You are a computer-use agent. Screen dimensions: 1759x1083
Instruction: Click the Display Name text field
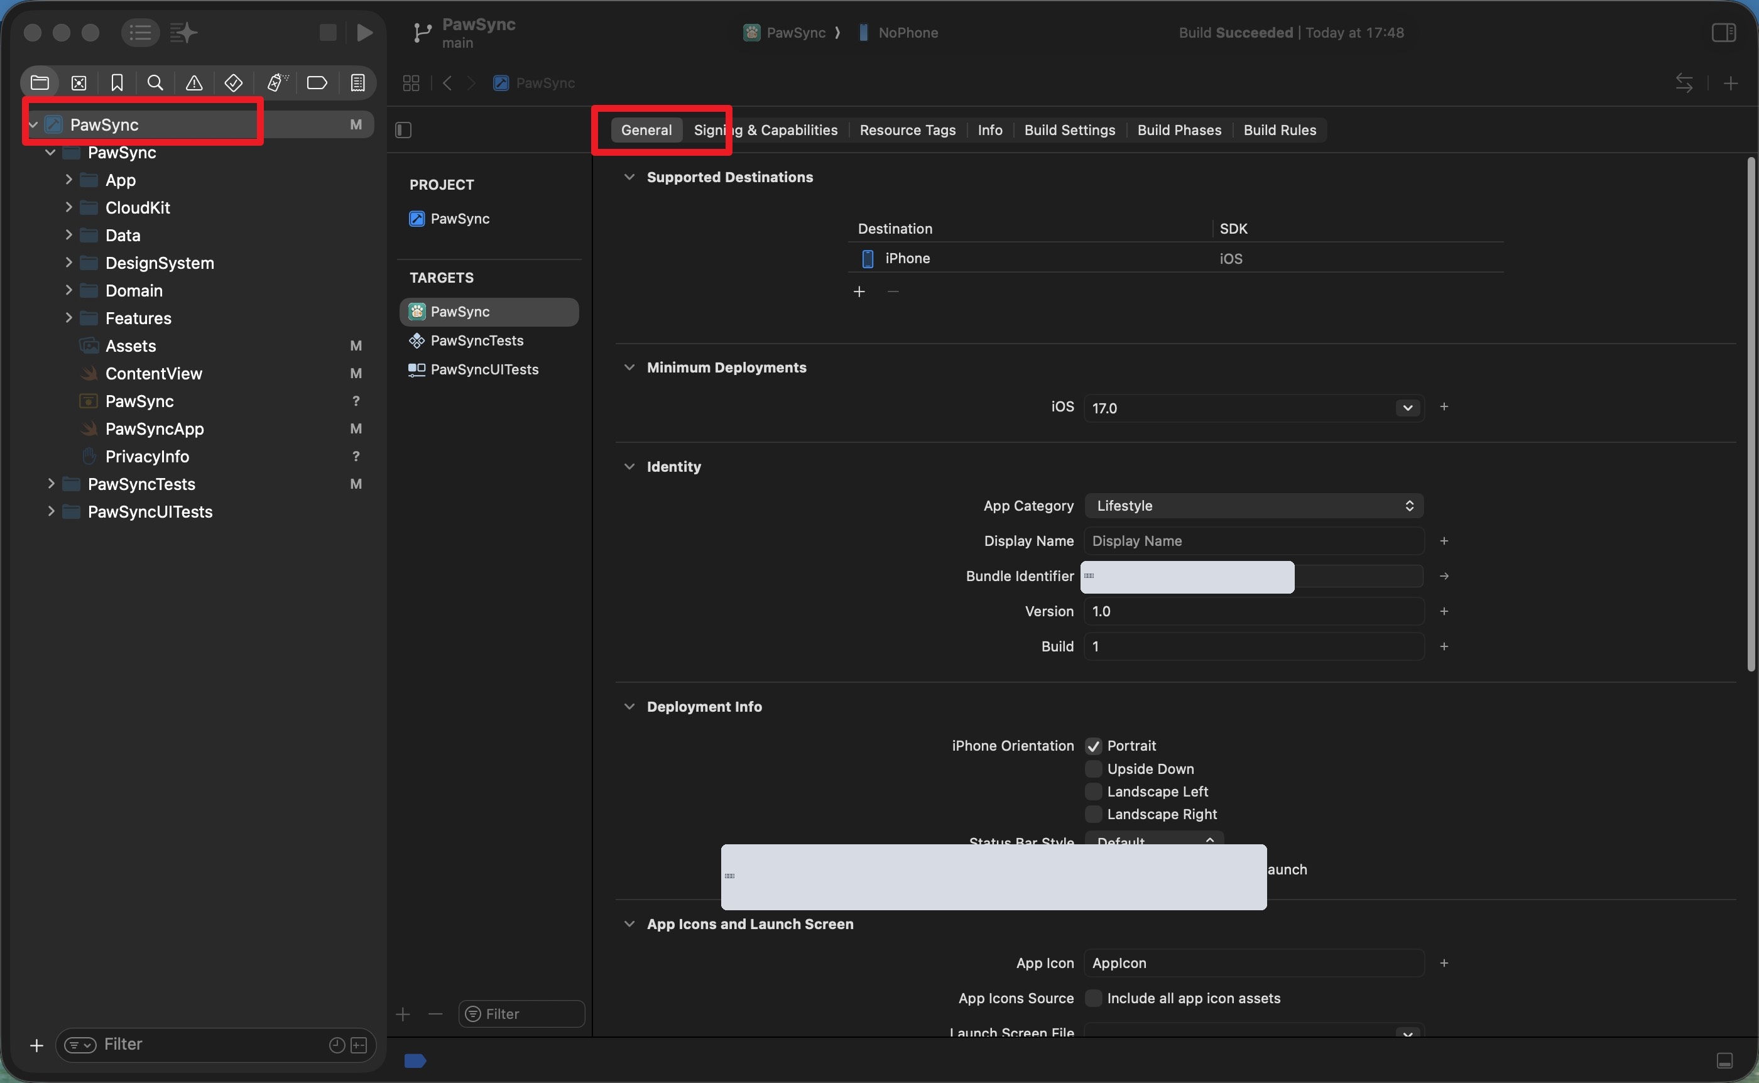(1253, 541)
